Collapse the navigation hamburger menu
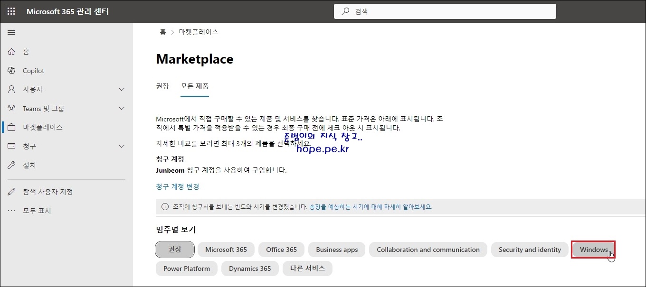The image size is (646, 287). [x=11, y=32]
